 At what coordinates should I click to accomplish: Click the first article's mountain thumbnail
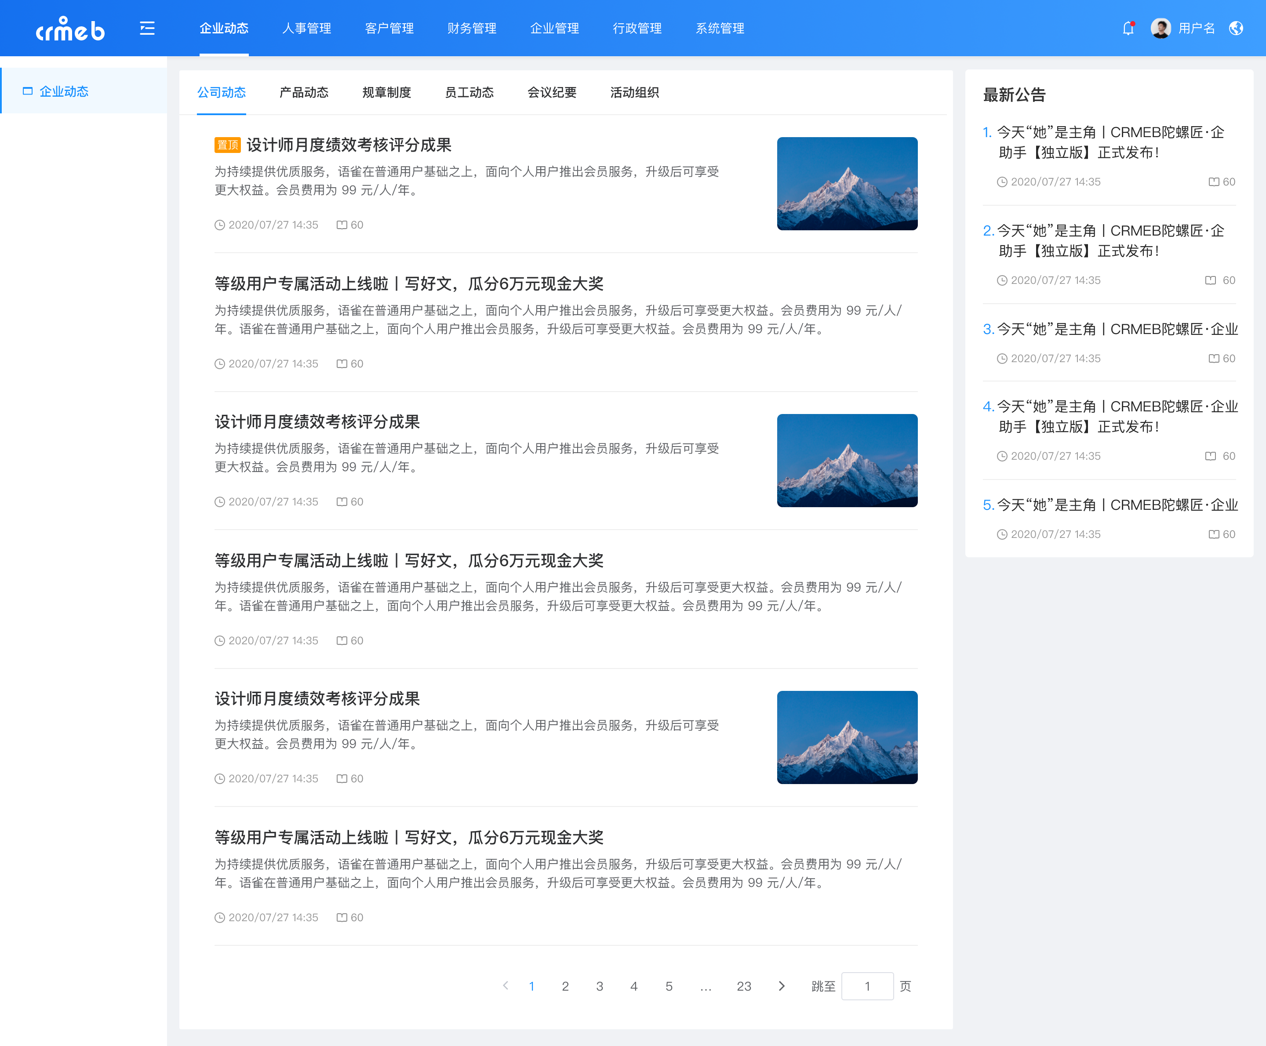(847, 184)
